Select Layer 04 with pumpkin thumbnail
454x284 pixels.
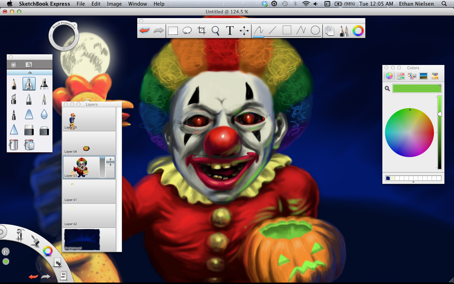point(89,143)
